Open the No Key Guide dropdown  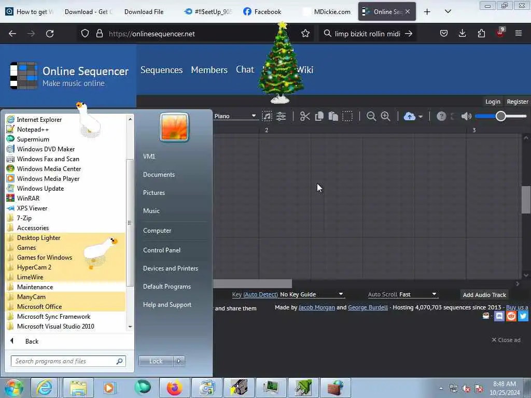click(312, 294)
